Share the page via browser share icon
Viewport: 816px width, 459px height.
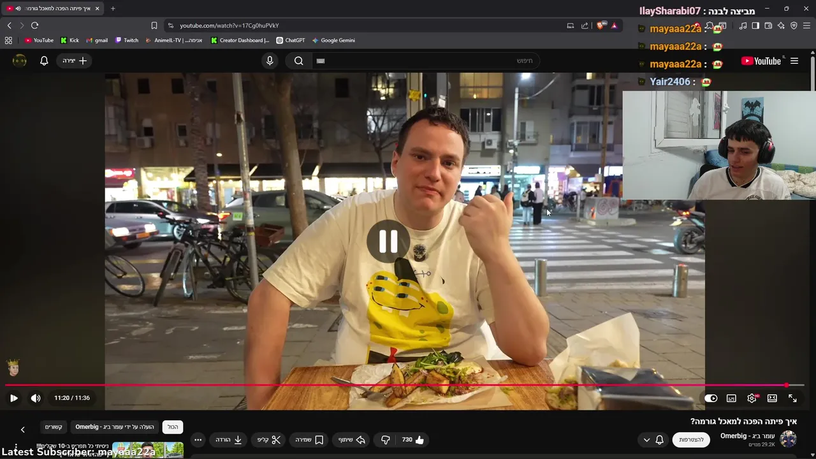click(585, 25)
